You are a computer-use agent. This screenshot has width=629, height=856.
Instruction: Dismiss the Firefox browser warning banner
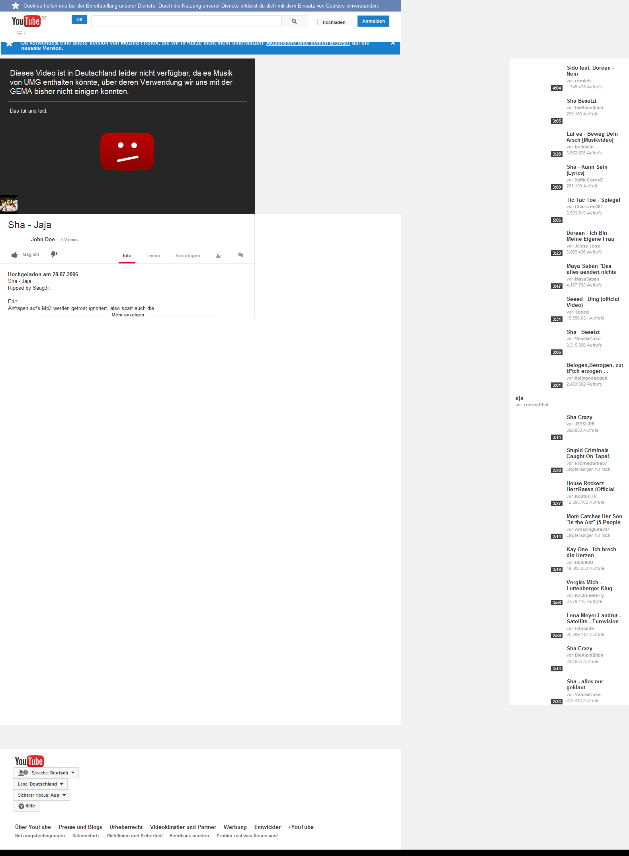click(393, 43)
